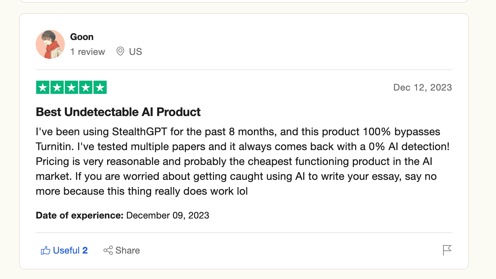Click the share network icon
496x279 pixels.
(x=108, y=250)
